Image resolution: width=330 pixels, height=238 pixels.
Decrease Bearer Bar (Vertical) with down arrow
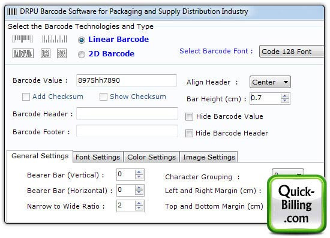[139, 177]
